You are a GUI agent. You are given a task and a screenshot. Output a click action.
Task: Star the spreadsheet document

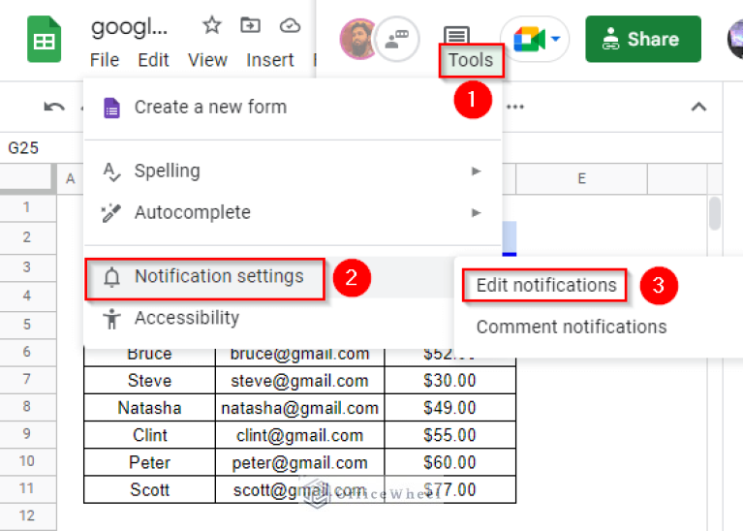211,25
